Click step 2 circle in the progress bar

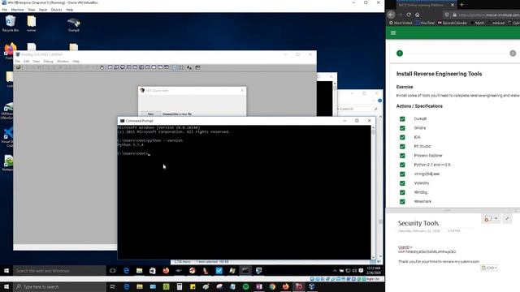513,54
